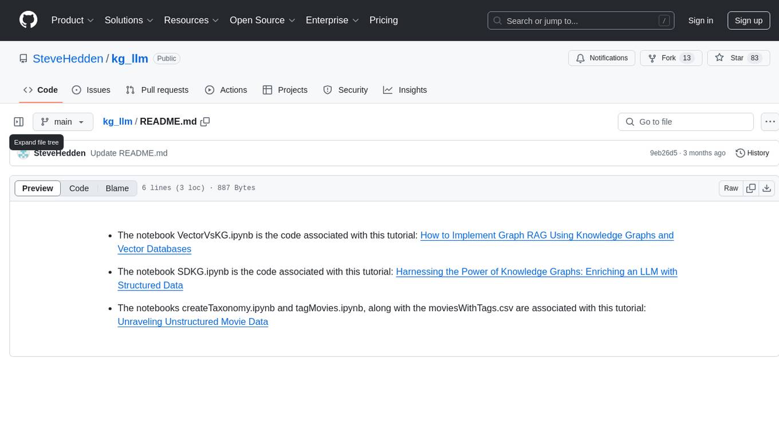Open the Actions tab
The image size is (779, 437).
226,90
